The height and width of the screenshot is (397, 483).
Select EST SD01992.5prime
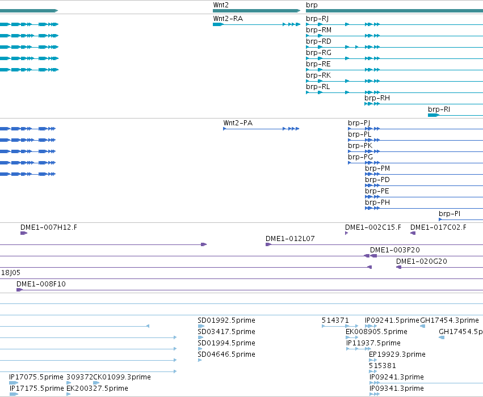point(226,320)
